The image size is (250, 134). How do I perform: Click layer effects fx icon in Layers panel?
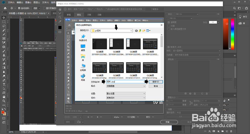209,131
